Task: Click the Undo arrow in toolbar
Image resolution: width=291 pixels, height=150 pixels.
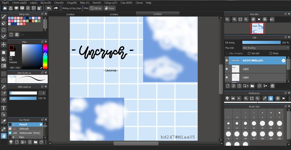Action: pyautogui.click(x=49, y=8)
